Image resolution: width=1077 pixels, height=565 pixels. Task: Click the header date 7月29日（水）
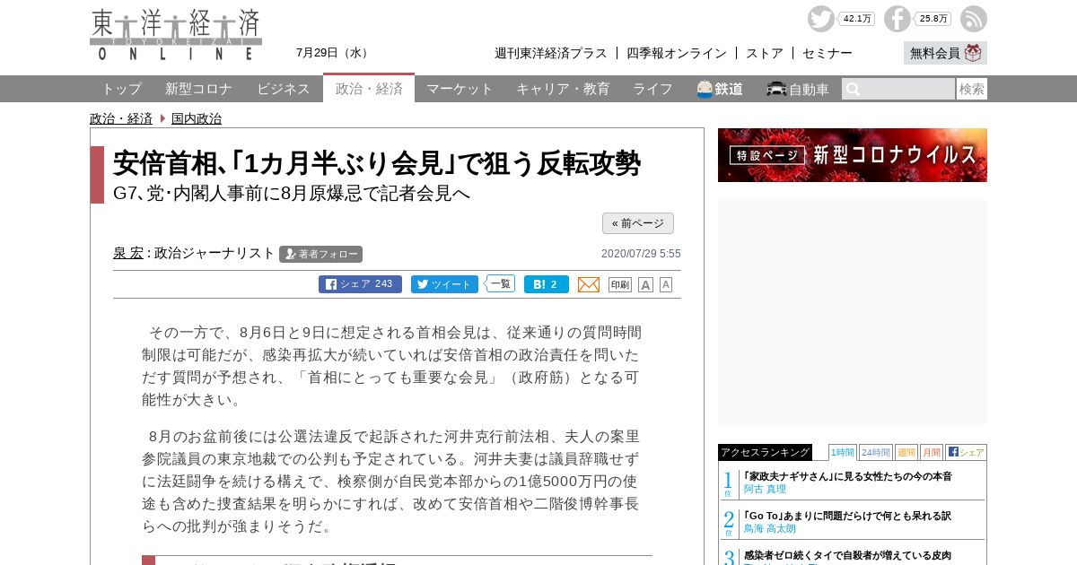334,53
